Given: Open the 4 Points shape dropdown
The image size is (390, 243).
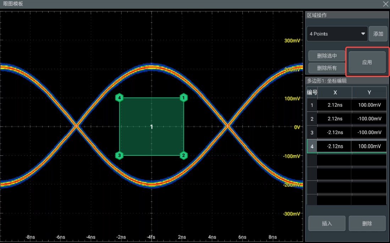Looking at the screenshot, I should 337,34.
